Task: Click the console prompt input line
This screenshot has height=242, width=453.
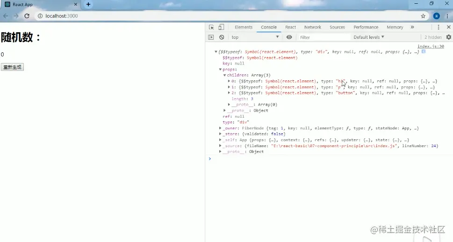Action: pos(330,158)
